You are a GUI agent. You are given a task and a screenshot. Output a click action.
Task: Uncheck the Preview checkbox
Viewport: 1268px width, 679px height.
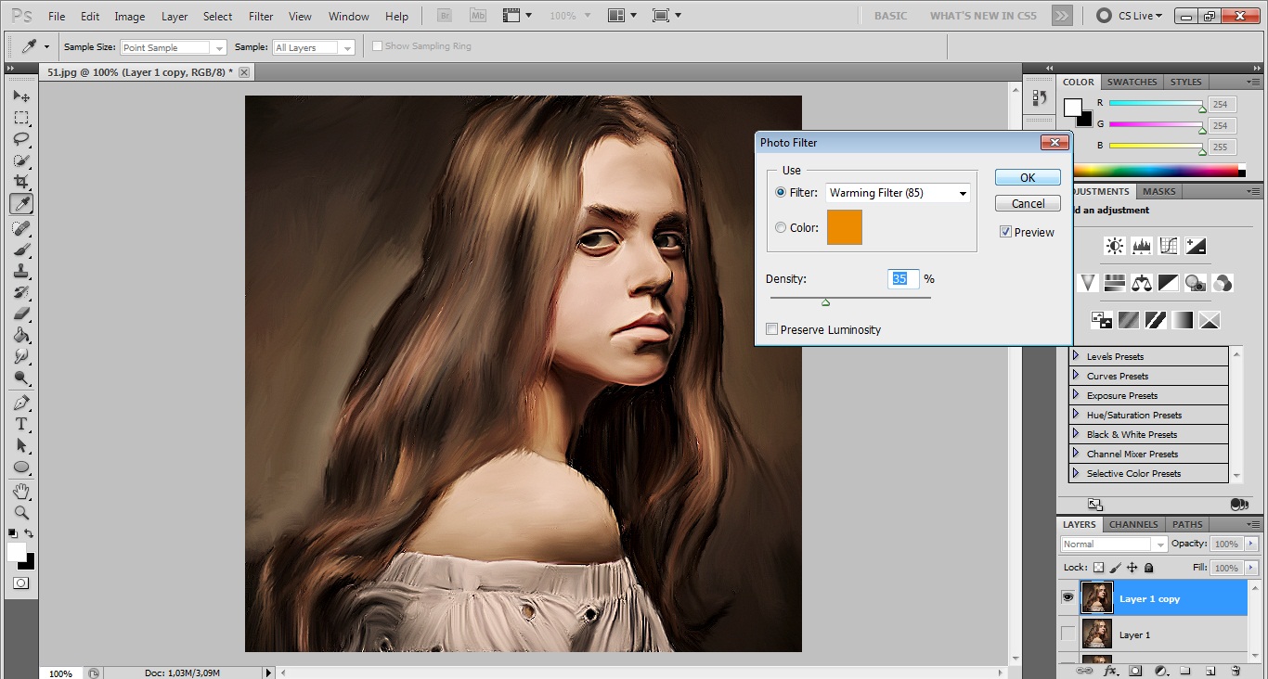coord(1005,232)
